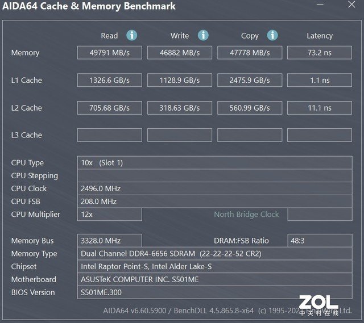Click the CPU Multiplier 12x field
Image resolution: width=364 pixels, height=323 pixels.
pyautogui.click(x=109, y=215)
